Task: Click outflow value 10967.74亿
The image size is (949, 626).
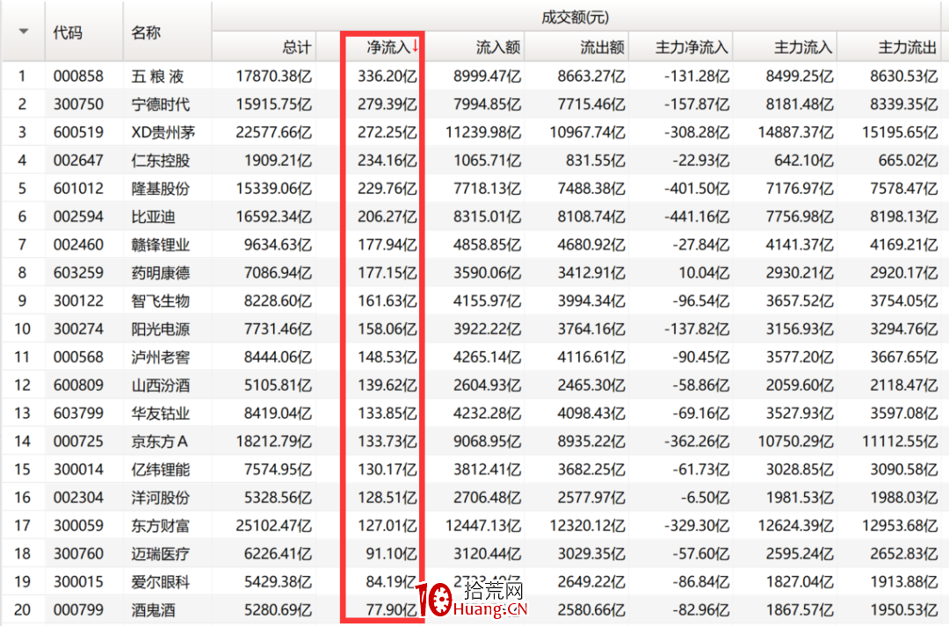Action: [x=587, y=133]
